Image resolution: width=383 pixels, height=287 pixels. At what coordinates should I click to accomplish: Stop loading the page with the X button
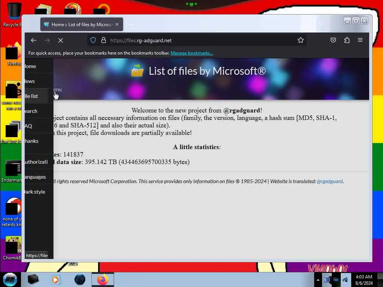coord(61,40)
